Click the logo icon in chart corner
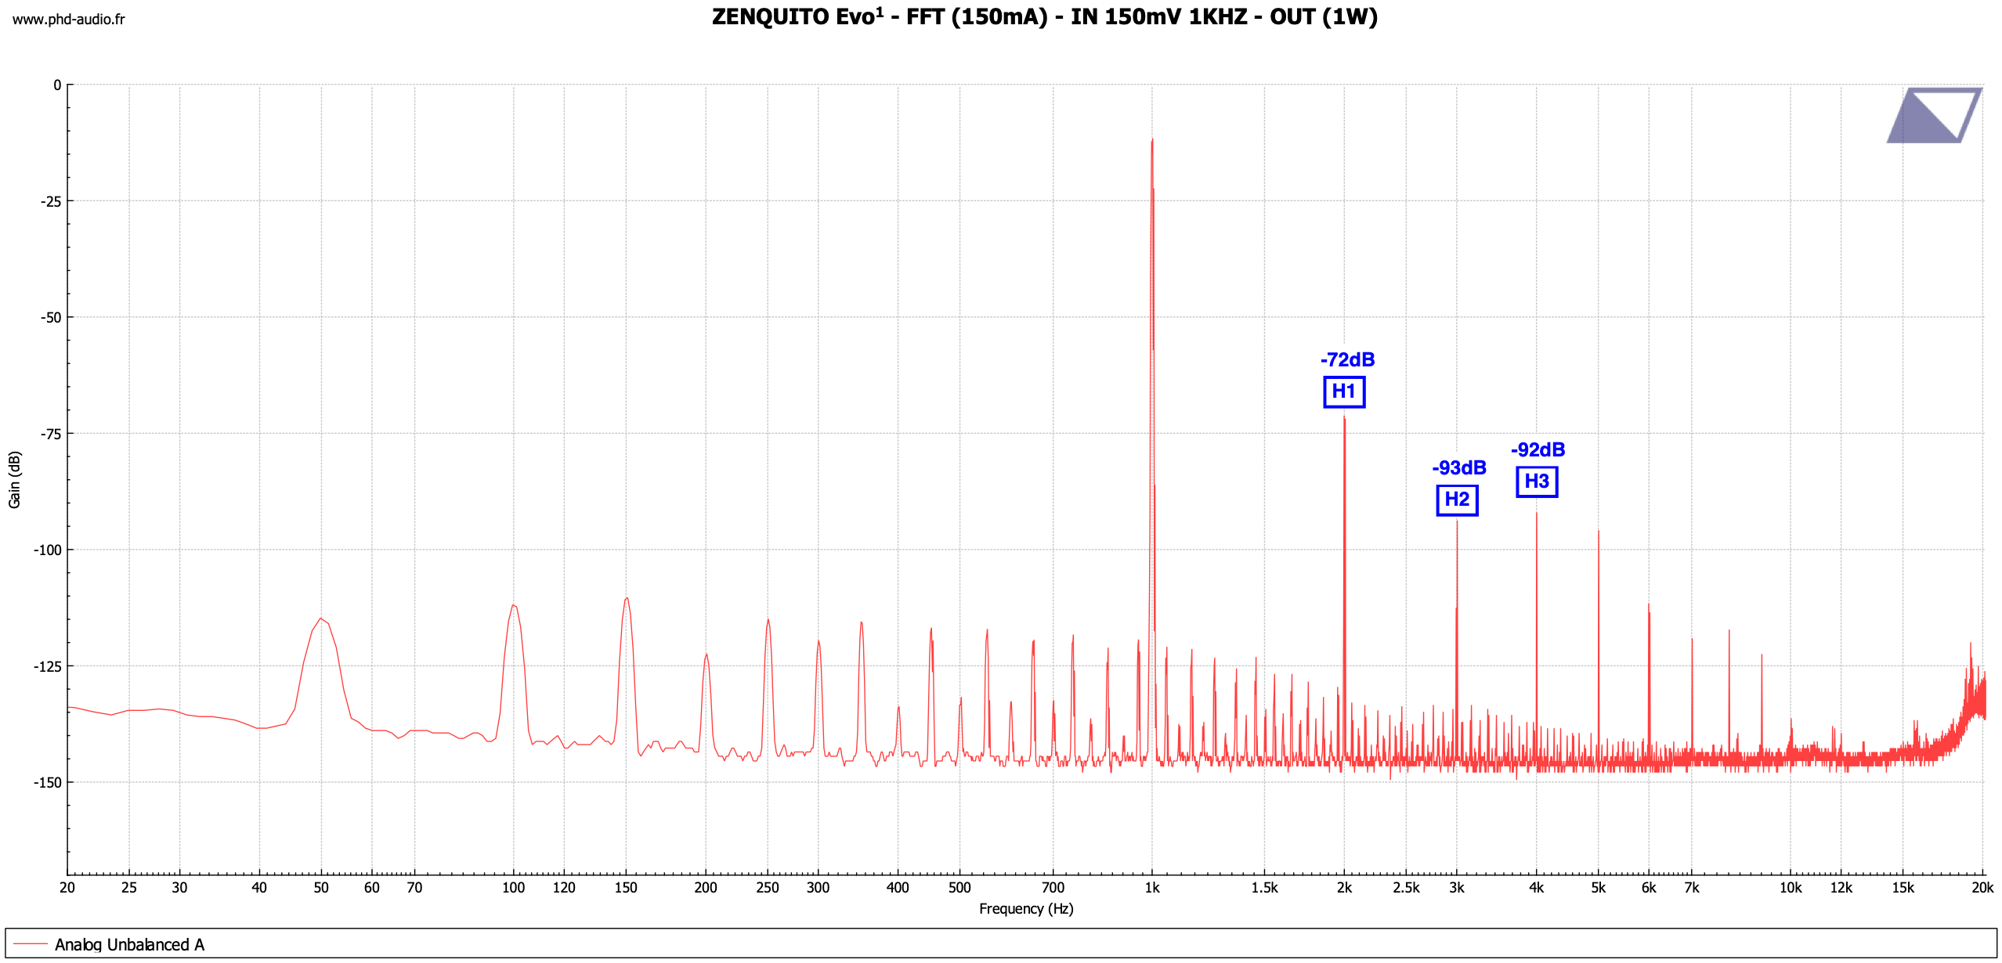The height and width of the screenshot is (963, 2002). [1934, 115]
